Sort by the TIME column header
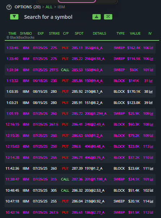Viewport: 161px width, 218px height. [12, 33]
